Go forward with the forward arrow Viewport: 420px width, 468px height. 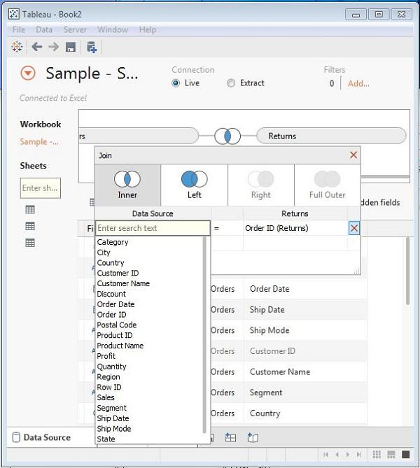click(54, 47)
